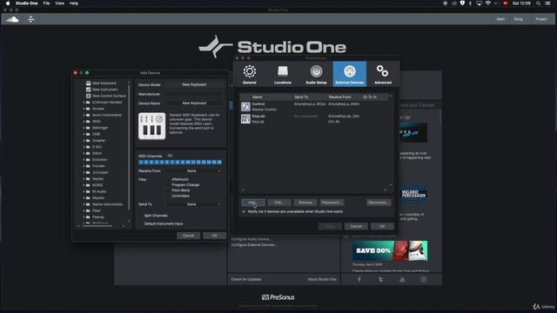
Task: Expand the Mackie vendor folder
Action: tap(84, 198)
